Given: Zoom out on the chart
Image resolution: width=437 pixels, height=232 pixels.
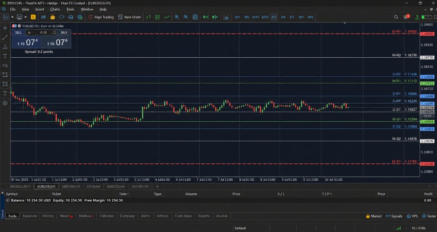Looking at the screenshot, I should coord(186,17).
